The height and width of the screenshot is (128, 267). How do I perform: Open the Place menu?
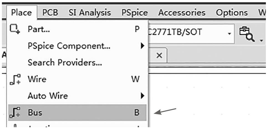pyautogui.click(x=21, y=13)
